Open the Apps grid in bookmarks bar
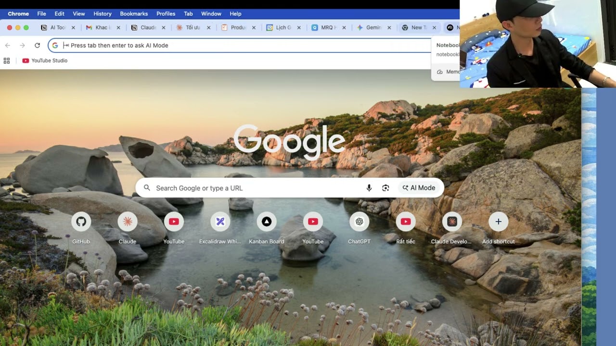Viewport: 616px width, 346px height. pyautogui.click(x=7, y=61)
